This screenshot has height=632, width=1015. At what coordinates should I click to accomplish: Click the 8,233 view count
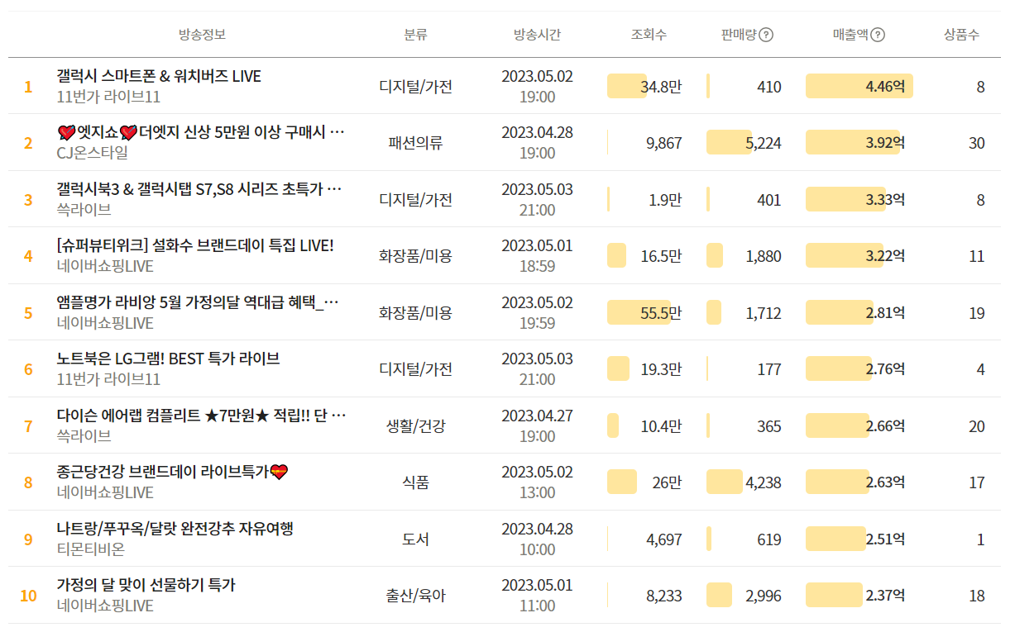[664, 596]
